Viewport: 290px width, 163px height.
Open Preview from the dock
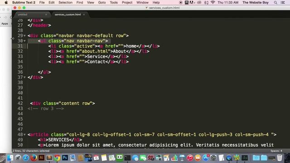coord(72,158)
